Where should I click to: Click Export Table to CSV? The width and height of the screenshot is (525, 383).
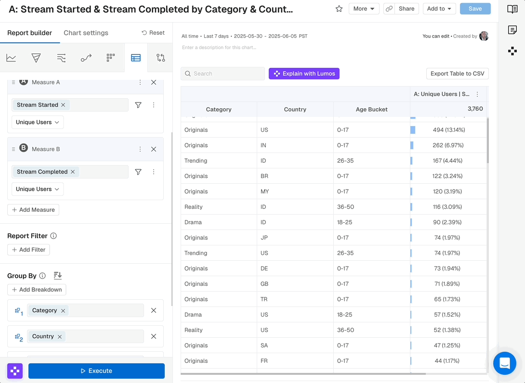coord(457,74)
